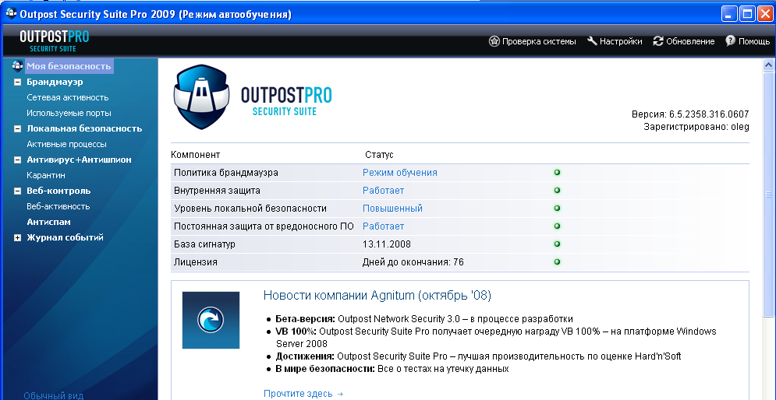The height and width of the screenshot is (400, 776).
Task: Click the Моя безопасность shield icon in sidebar
Action: click(18, 65)
